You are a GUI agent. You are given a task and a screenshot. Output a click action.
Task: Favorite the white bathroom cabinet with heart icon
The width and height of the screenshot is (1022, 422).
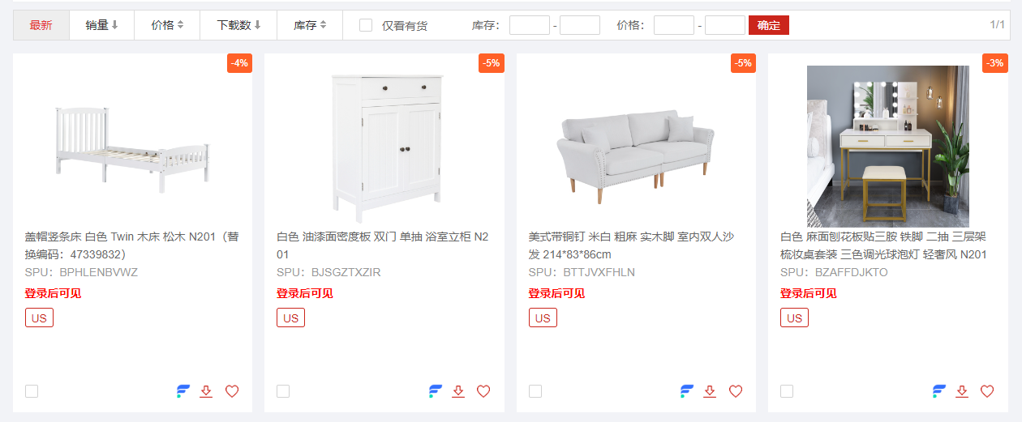483,391
